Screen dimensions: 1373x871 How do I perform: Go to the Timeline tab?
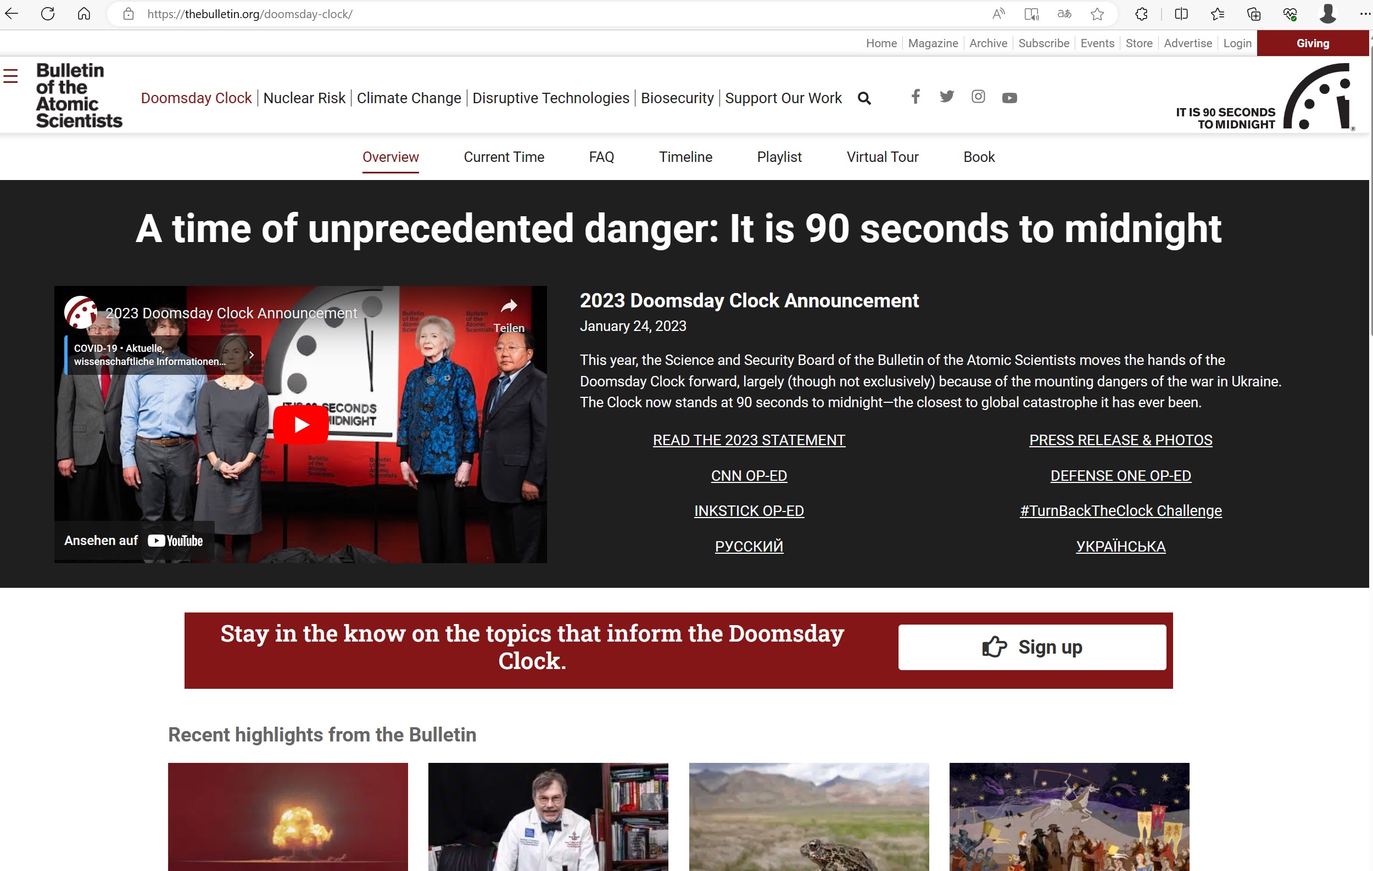click(x=685, y=156)
